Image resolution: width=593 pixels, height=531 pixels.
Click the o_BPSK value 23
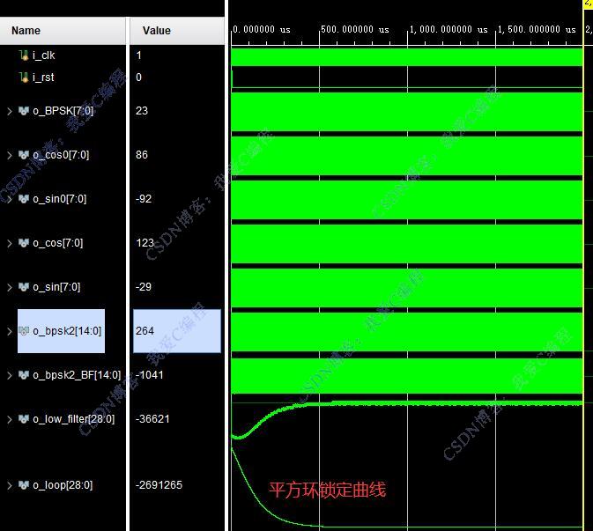point(142,111)
